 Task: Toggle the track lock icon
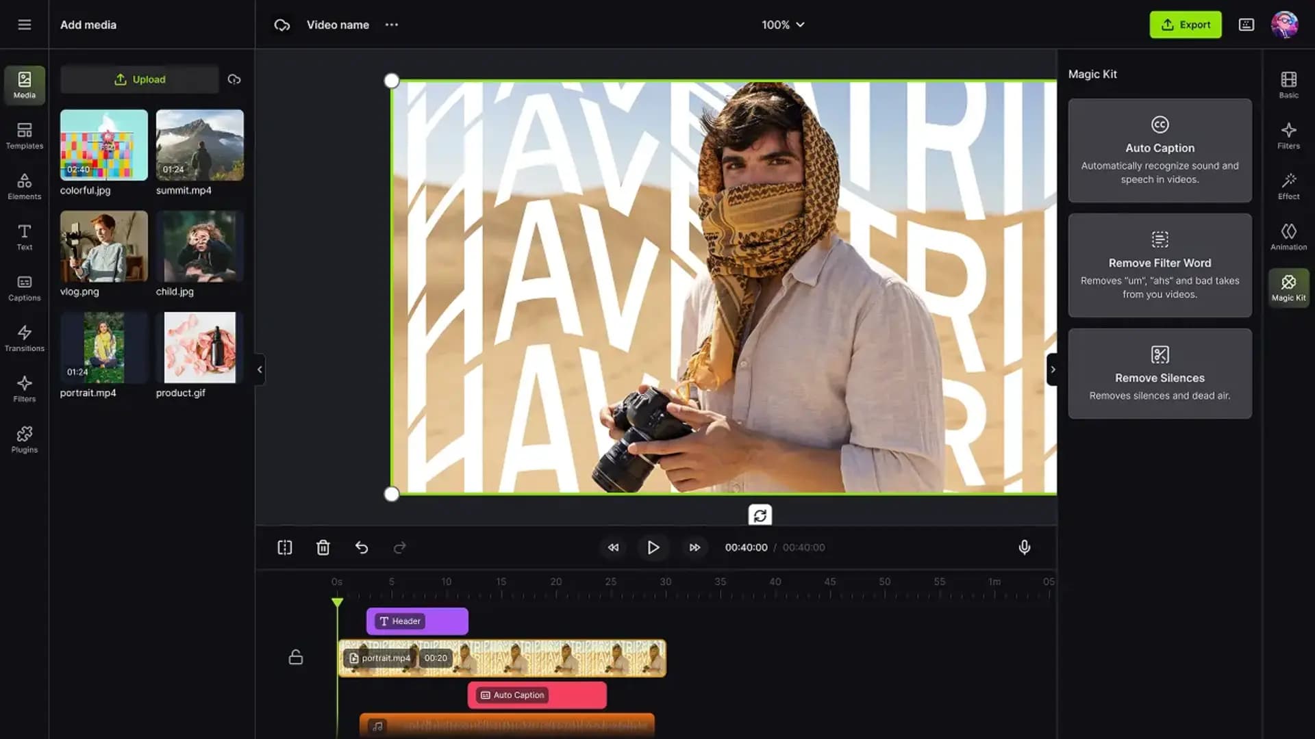click(296, 657)
